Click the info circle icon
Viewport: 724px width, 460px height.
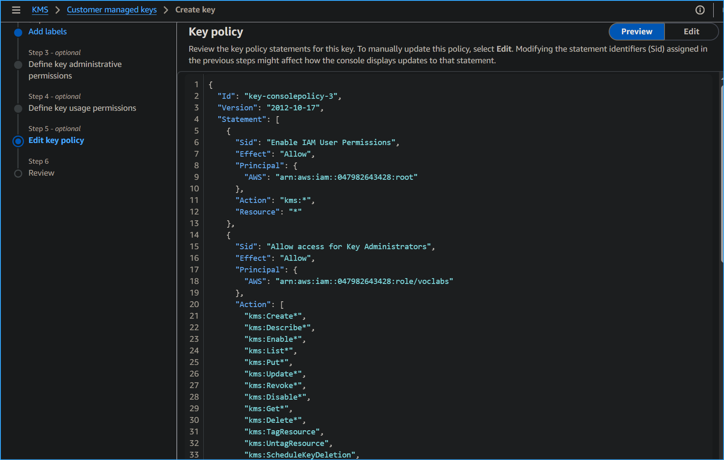(x=700, y=10)
